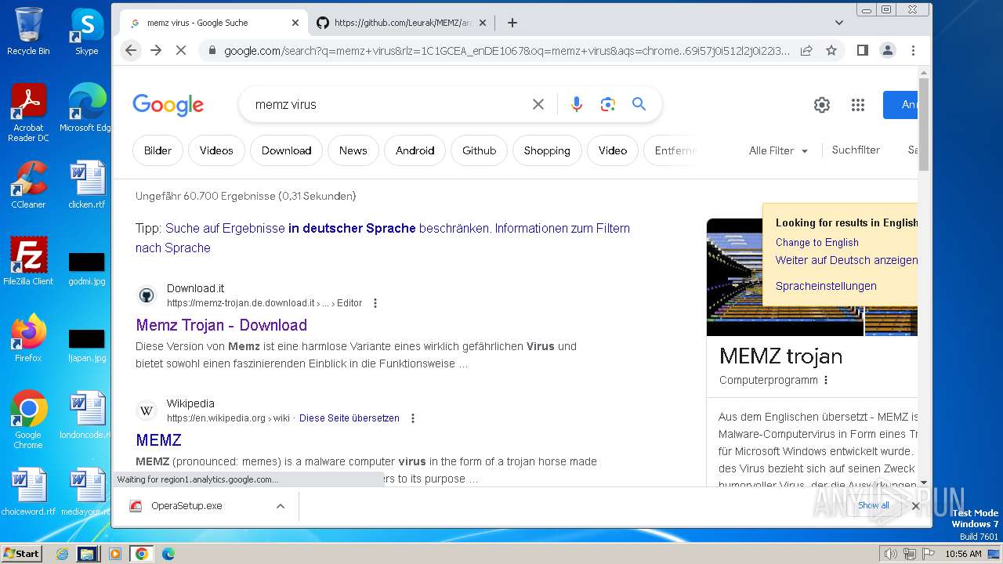1003x564 pixels.
Task: Open the Google apps grid
Action: 858,105
